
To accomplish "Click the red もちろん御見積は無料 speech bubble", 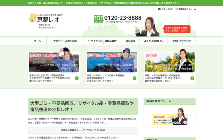I will 177,29.
